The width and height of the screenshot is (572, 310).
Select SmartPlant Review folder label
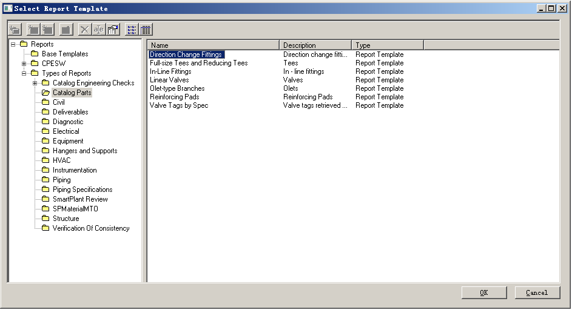[80, 199]
